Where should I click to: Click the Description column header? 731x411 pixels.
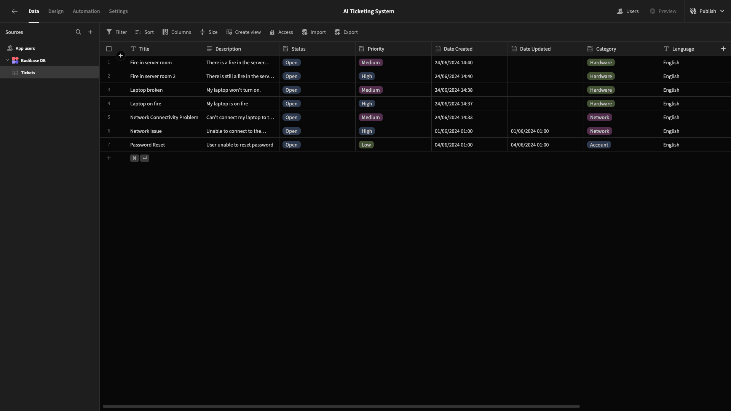(x=241, y=49)
